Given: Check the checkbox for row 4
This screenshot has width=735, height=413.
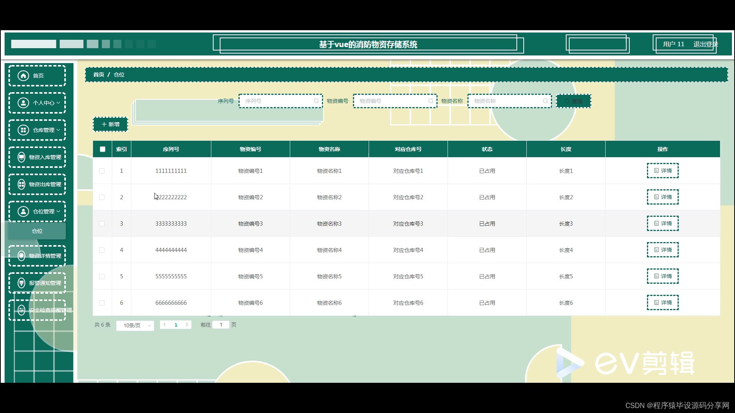Looking at the screenshot, I should [102, 250].
